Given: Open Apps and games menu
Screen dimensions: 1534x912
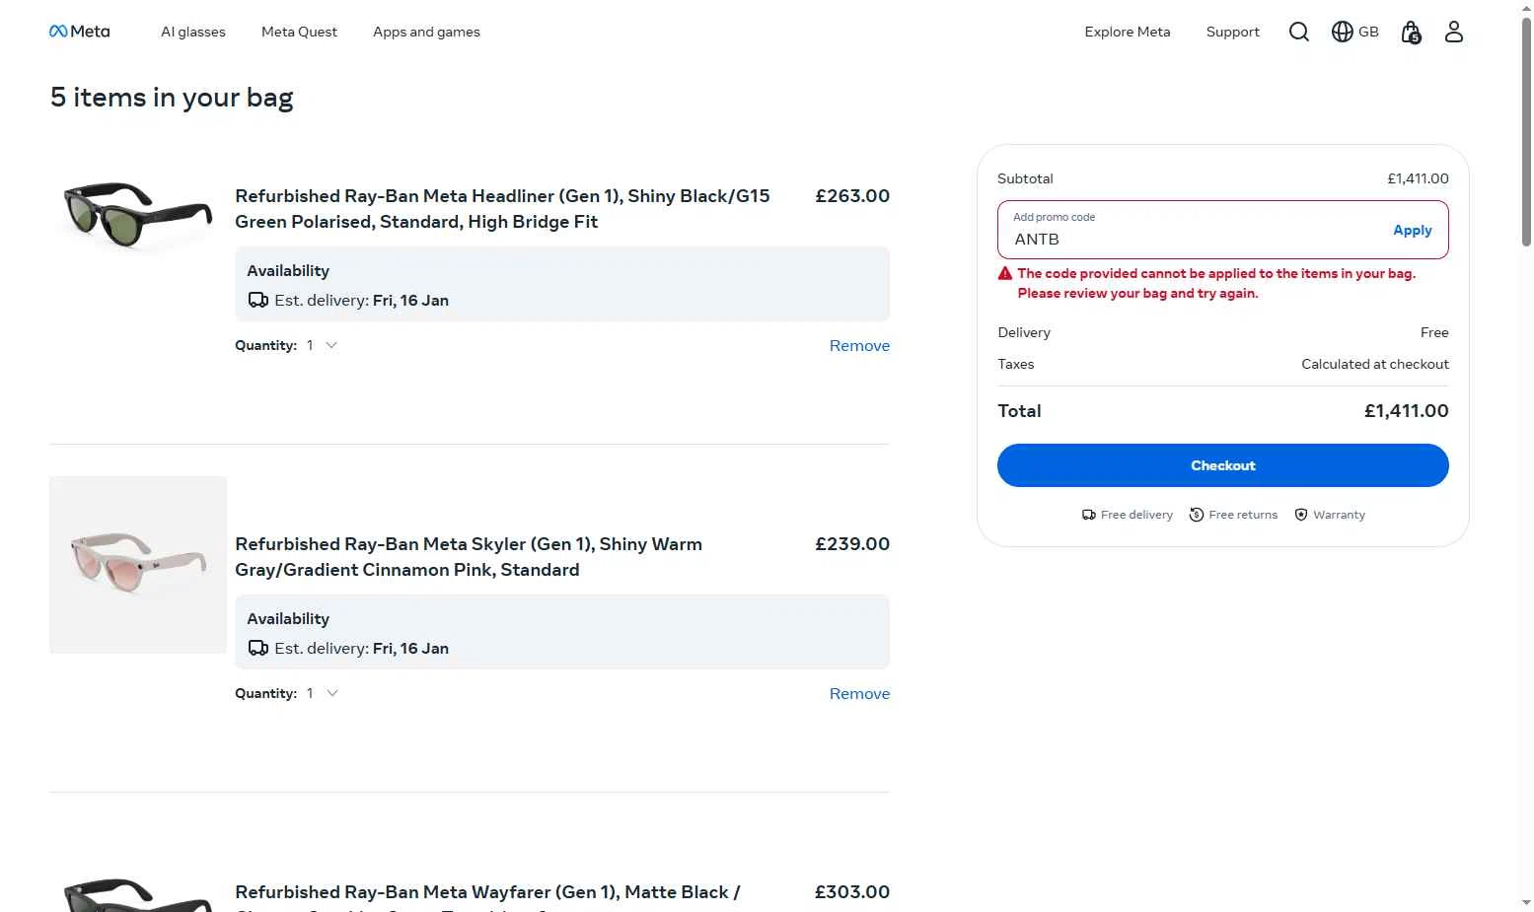Looking at the screenshot, I should [426, 32].
